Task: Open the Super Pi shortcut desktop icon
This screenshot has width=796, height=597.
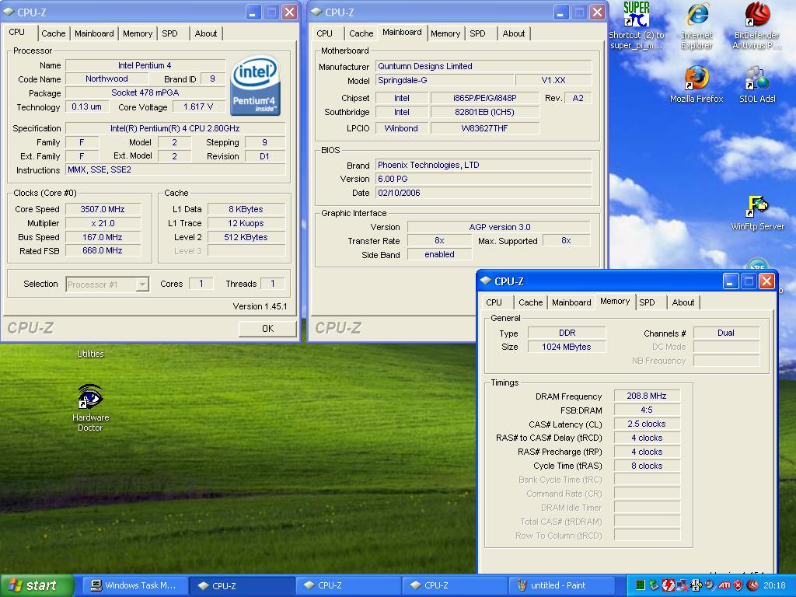Action: point(636,26)
